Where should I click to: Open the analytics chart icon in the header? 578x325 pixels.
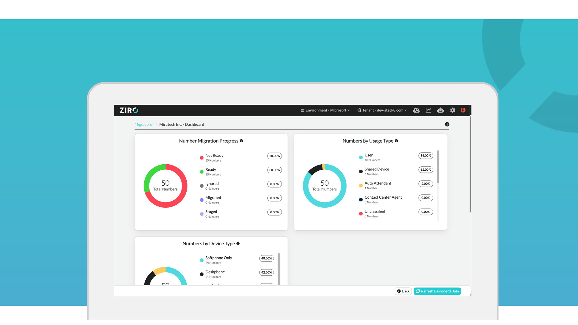pyautogui.click(x=428, y=110)
